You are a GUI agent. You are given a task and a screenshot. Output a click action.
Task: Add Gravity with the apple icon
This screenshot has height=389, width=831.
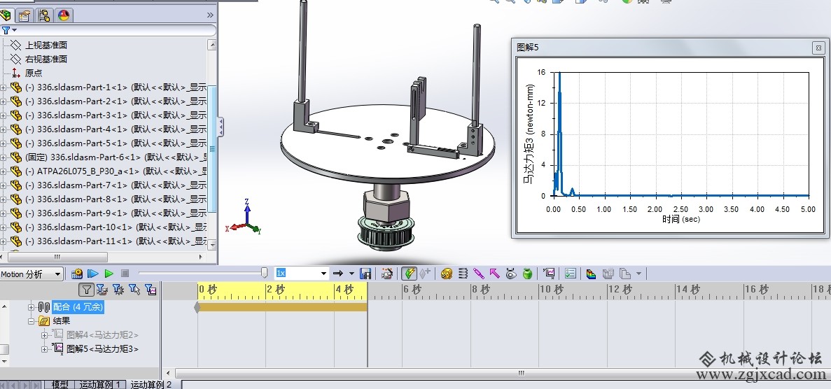pos(526,274)
